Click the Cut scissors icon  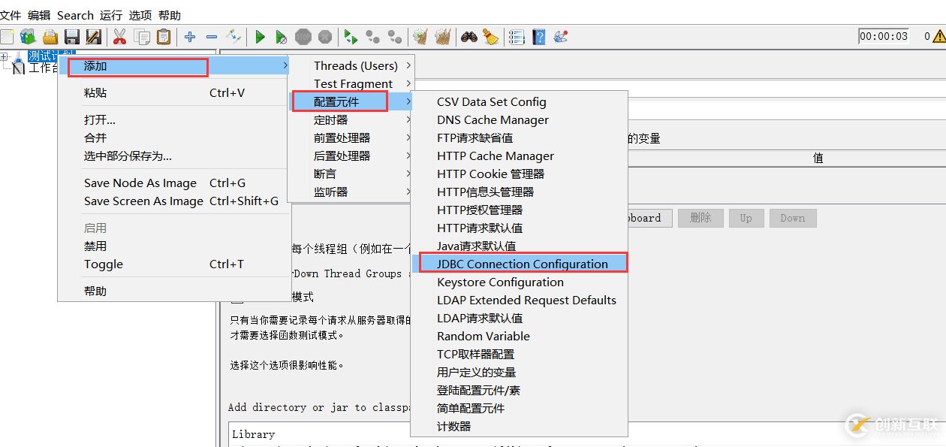coord(119,37)
